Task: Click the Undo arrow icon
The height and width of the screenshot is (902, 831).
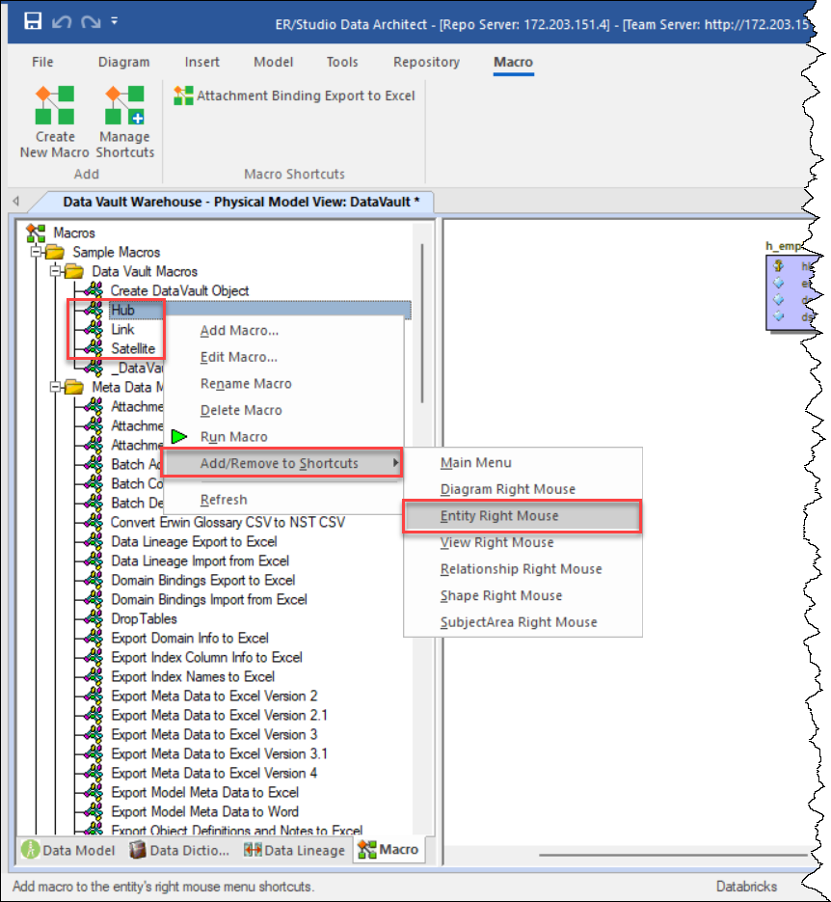Action: point(62,22)
